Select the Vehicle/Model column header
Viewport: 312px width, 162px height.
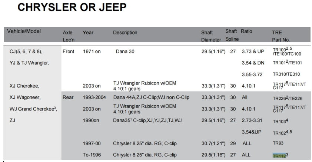click(24, 32)
